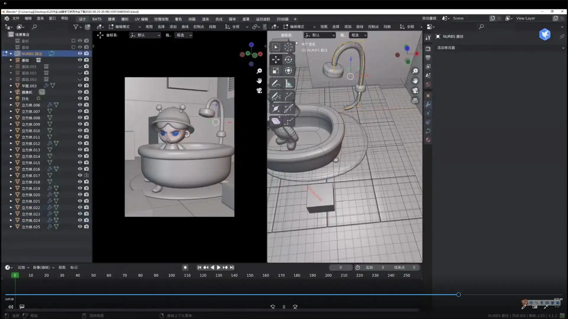Hide the NURBS path object via eye icon
This screenshot has height=319, width=568.
coord(80,53)
